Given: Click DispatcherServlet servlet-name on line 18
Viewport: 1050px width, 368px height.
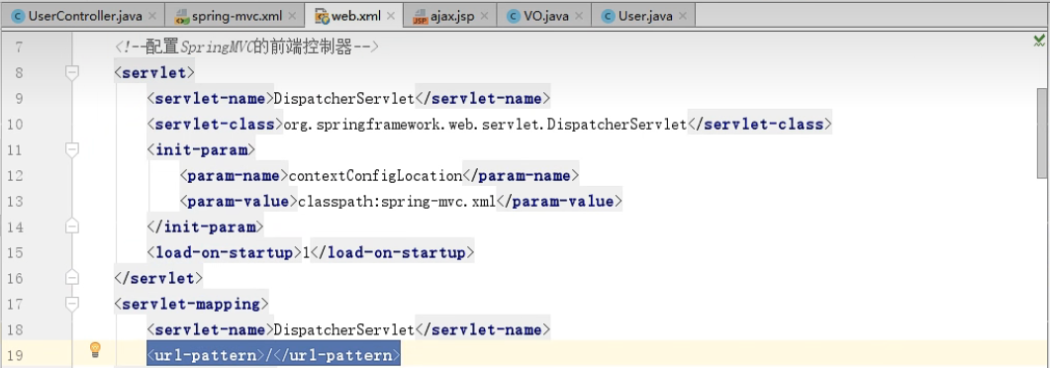Looking at the screenshot, I should (x=344, y=329).
